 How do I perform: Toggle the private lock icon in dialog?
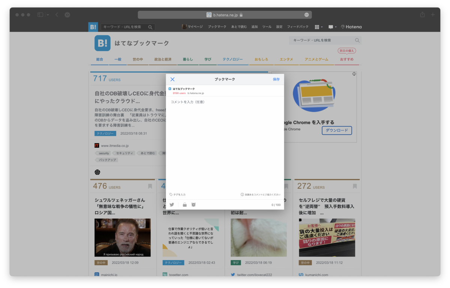point(184,205)
